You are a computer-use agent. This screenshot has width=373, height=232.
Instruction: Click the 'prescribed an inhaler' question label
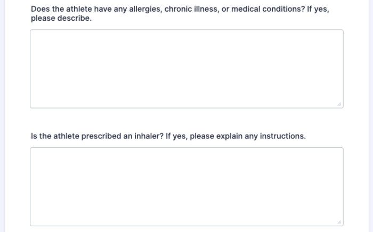pos(168,136)
